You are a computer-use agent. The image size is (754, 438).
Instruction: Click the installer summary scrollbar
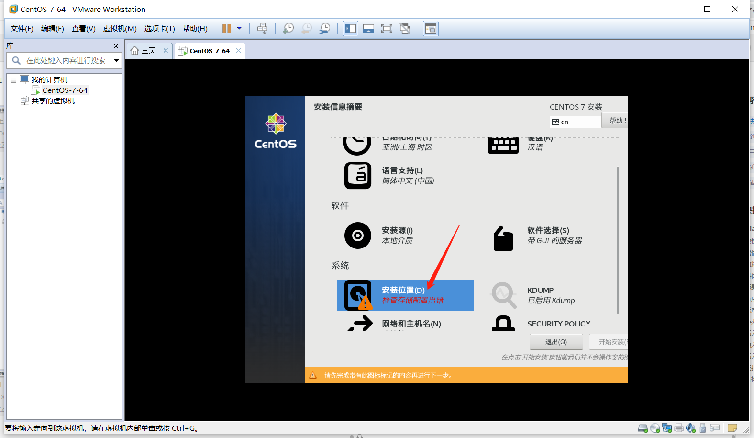618,239
